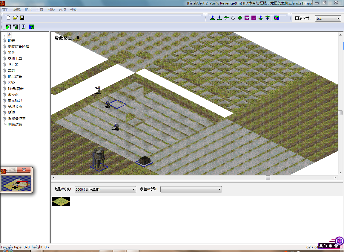The height and width of the screenshot is (252, 344).
Task: Select the small bunker building on the map
Action: [x=144, y=160]
